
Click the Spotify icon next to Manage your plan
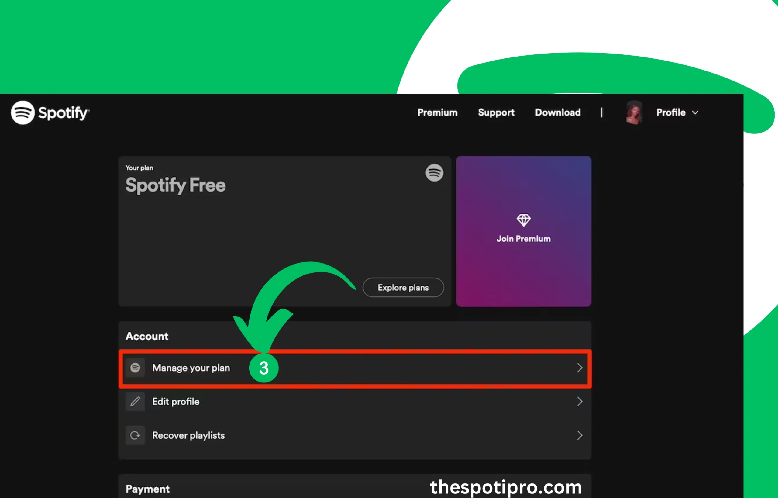[134, 368]
